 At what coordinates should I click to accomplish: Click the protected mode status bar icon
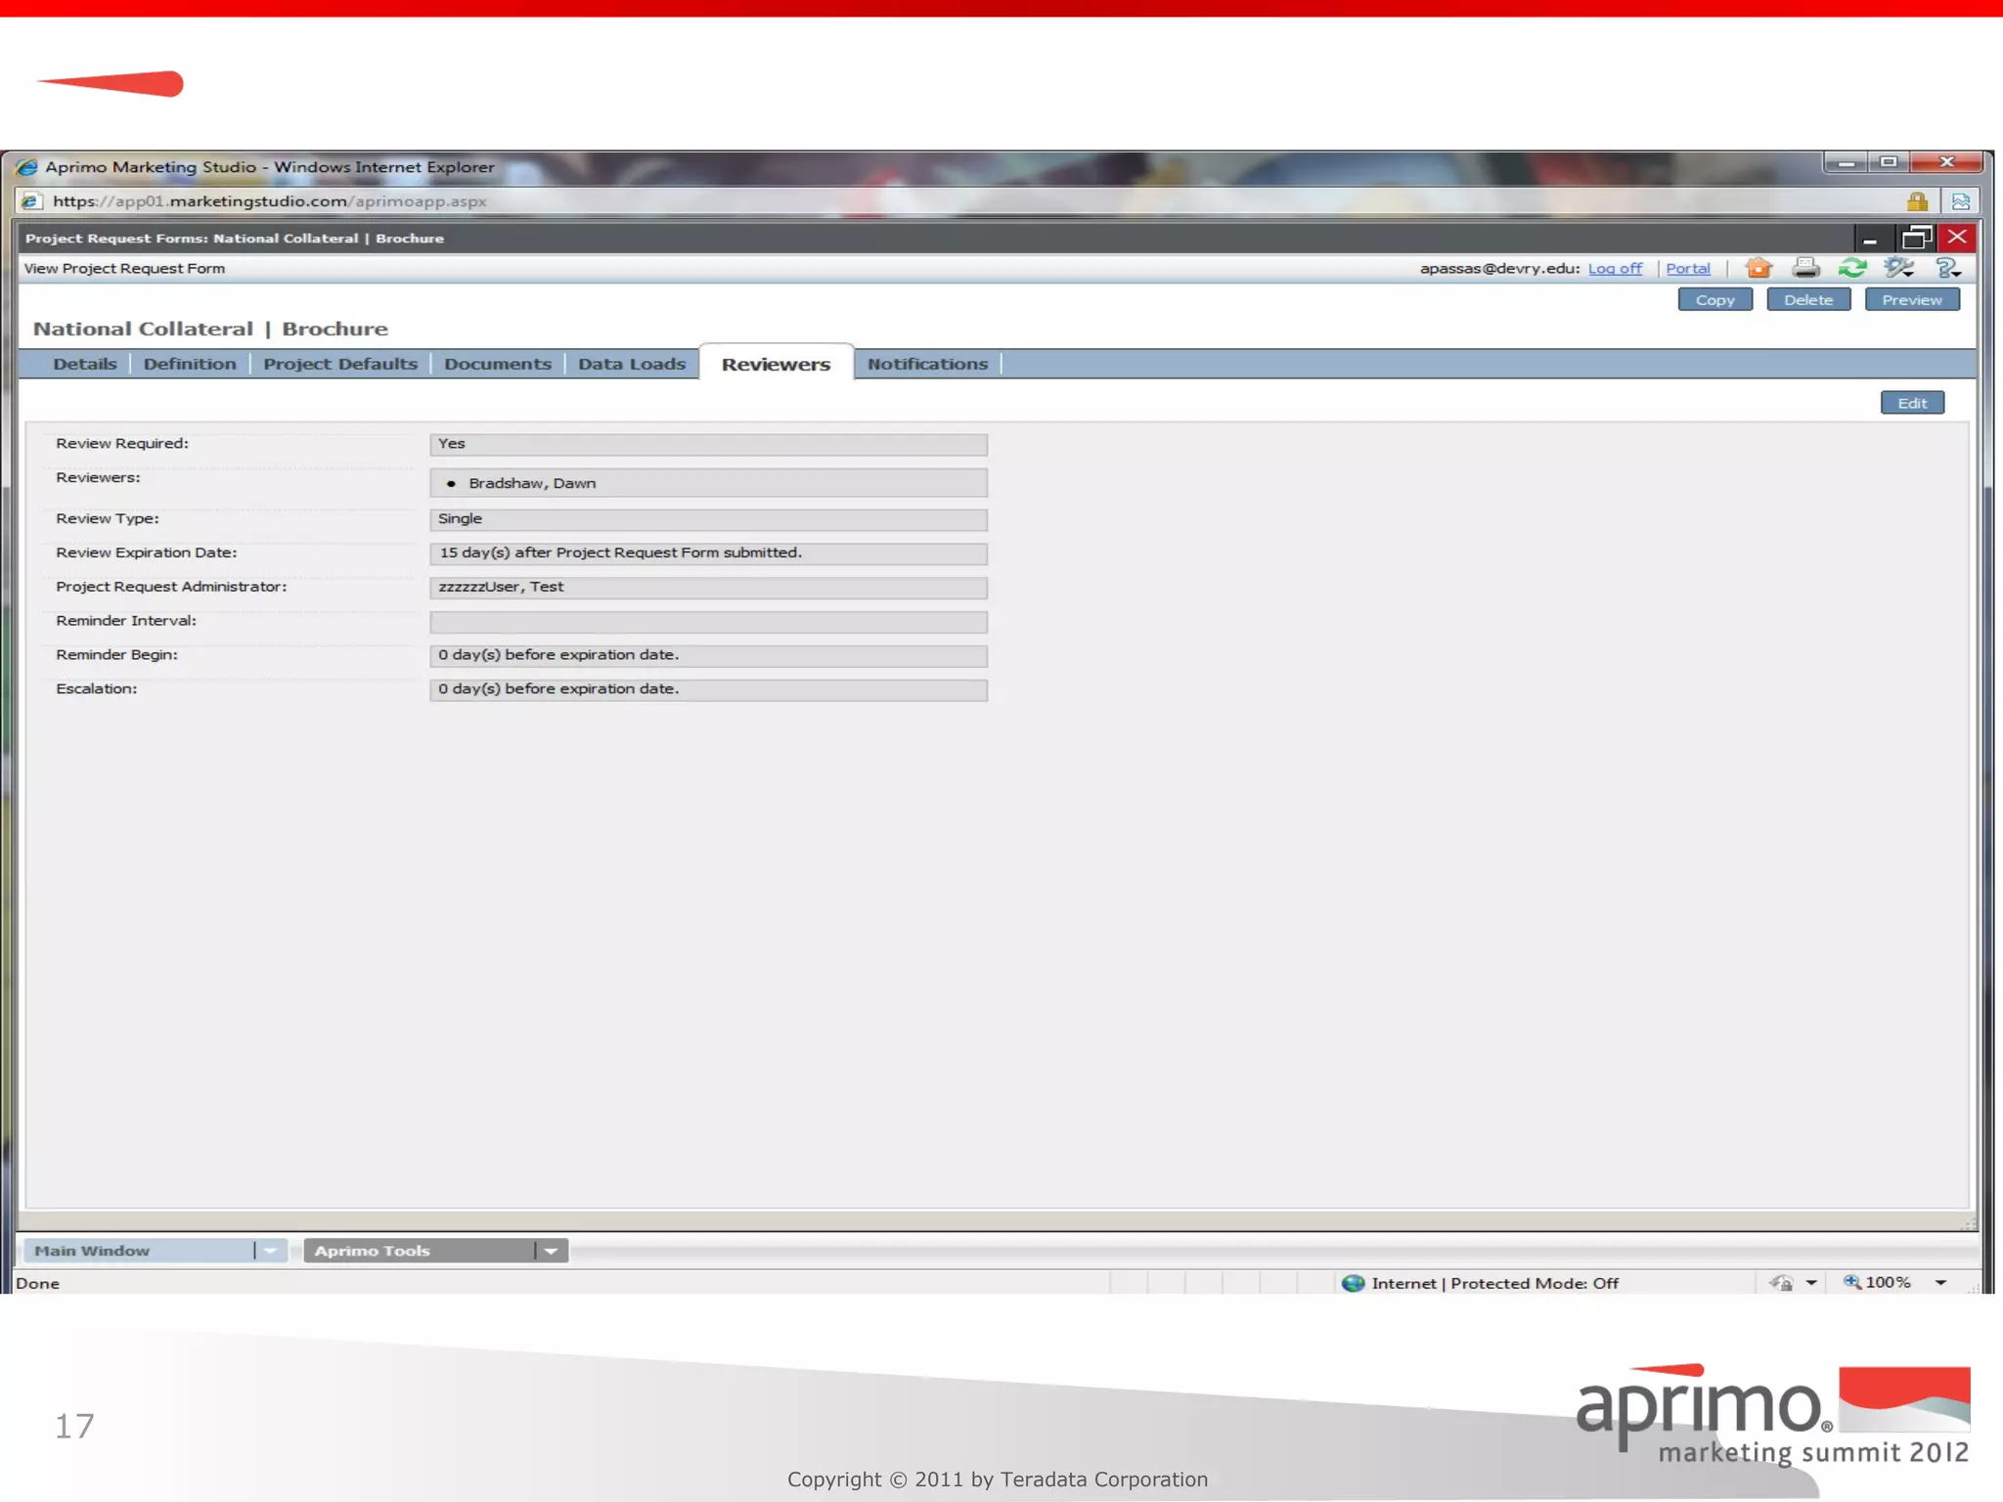pos(1781,1283)
